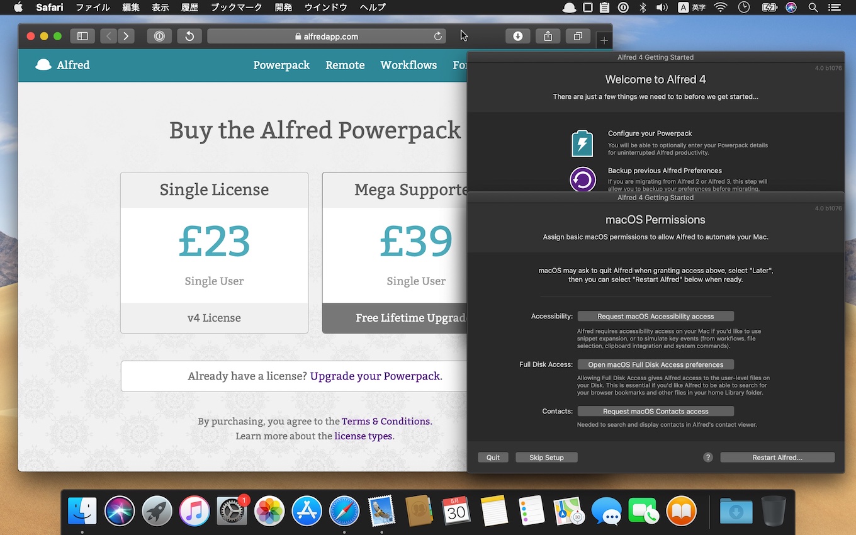Image resolution: width=856 pixels, height=535 pixels.
Task: Open the 編集 menu
Action: point(131,8)
